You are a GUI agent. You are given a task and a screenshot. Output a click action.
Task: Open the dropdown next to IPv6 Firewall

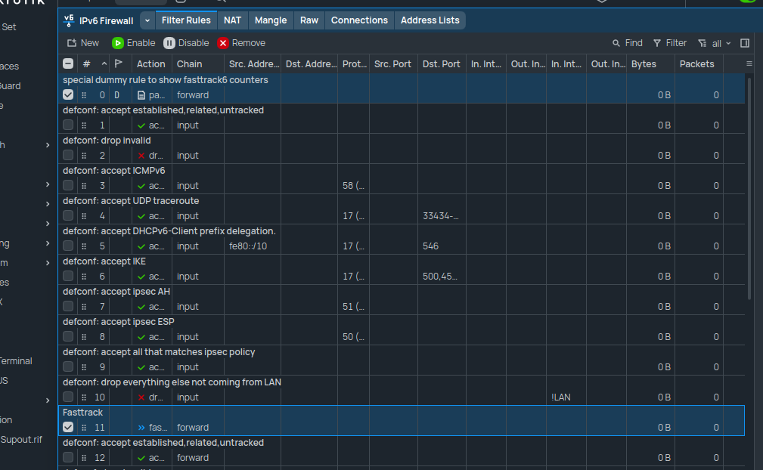146,20
